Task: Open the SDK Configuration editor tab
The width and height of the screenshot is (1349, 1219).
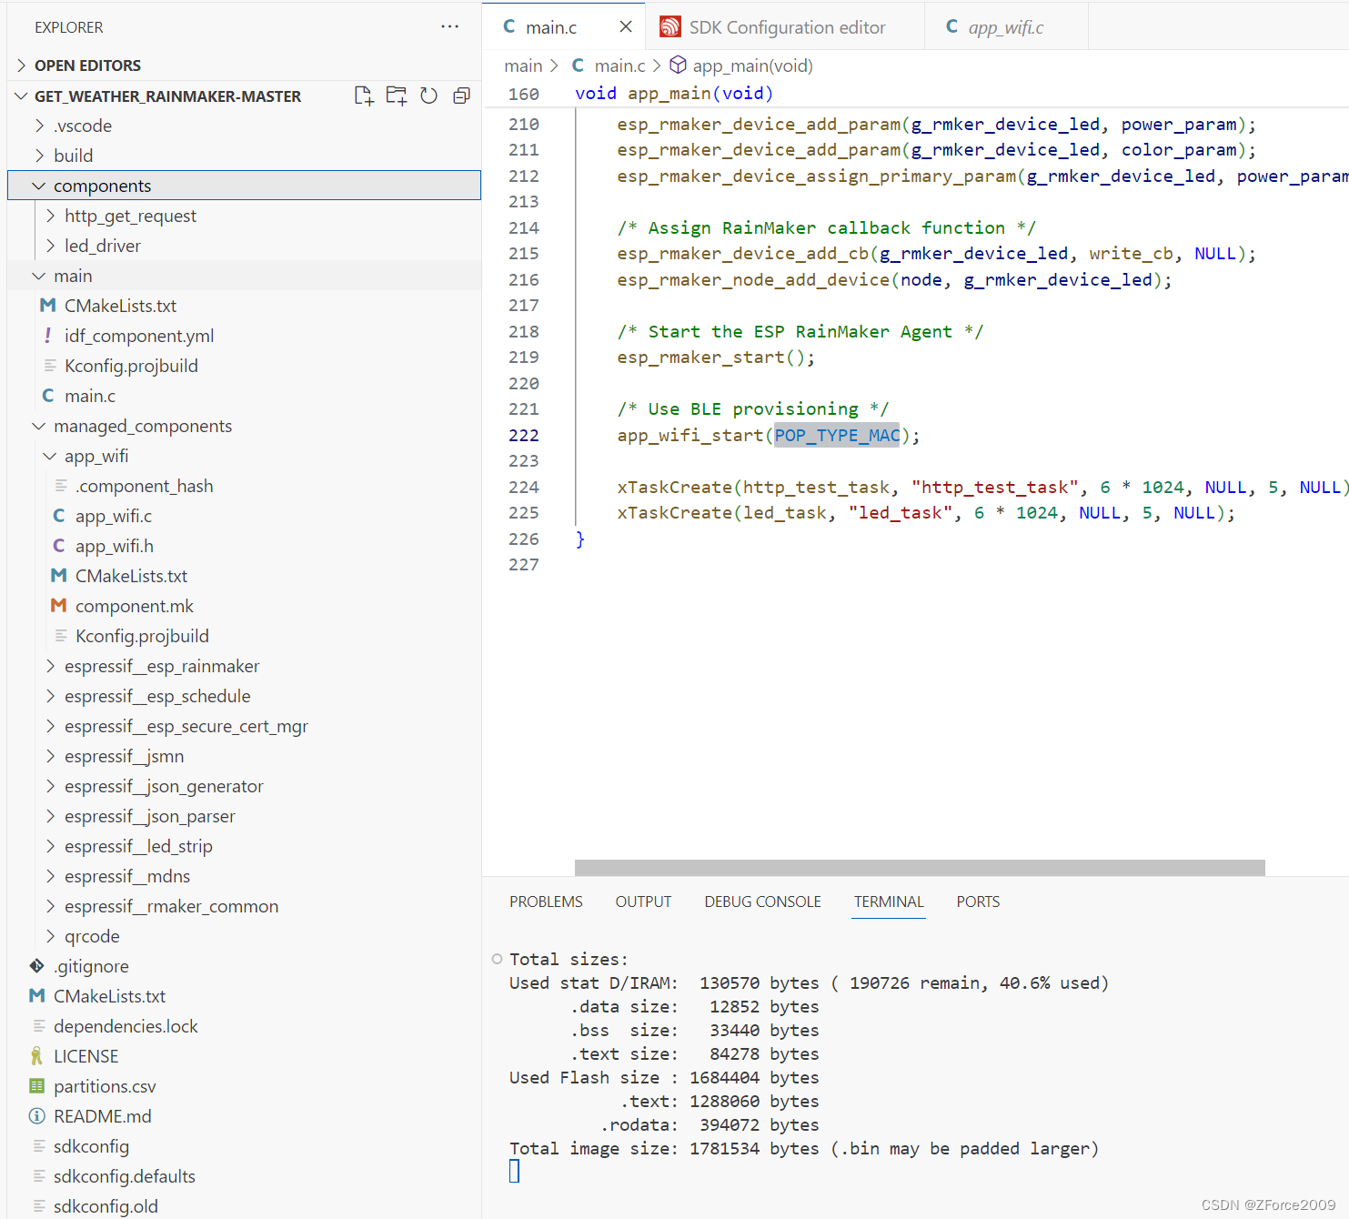Action: coord(785,27)
